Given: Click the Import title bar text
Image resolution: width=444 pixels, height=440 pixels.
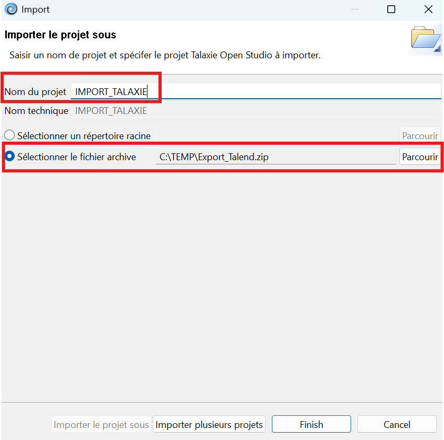Looking at the screenshot, I should [x=36, y=9].
